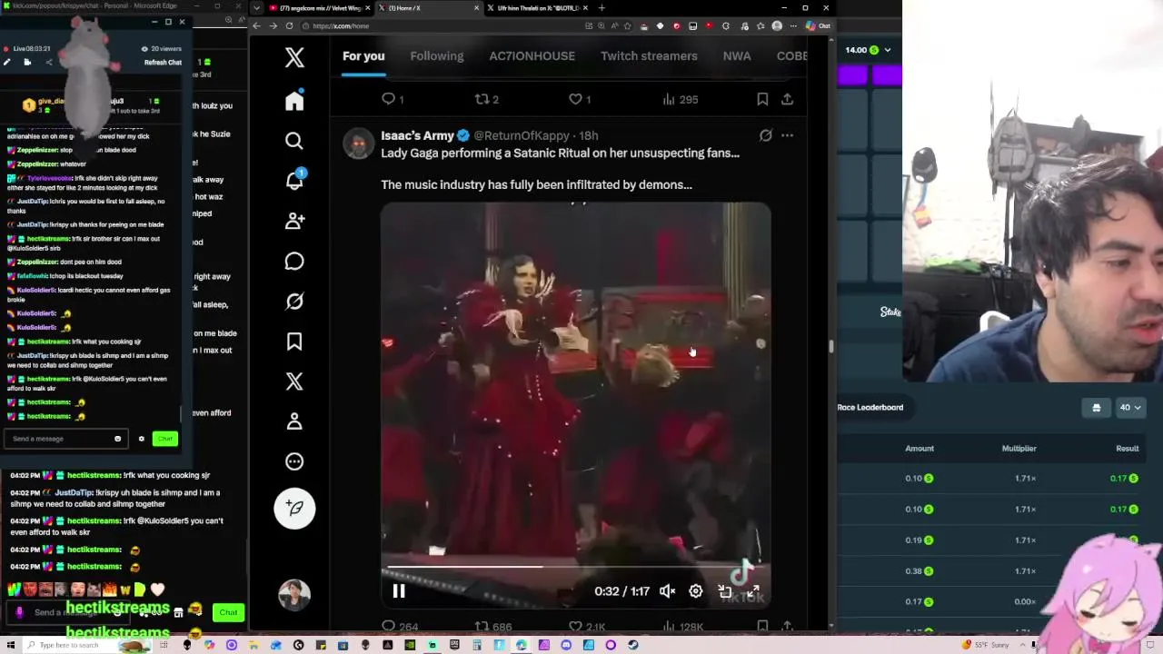Open more options on Isaac's Army post
This screenshot has width=1163, height=654.
coord(787,135)
